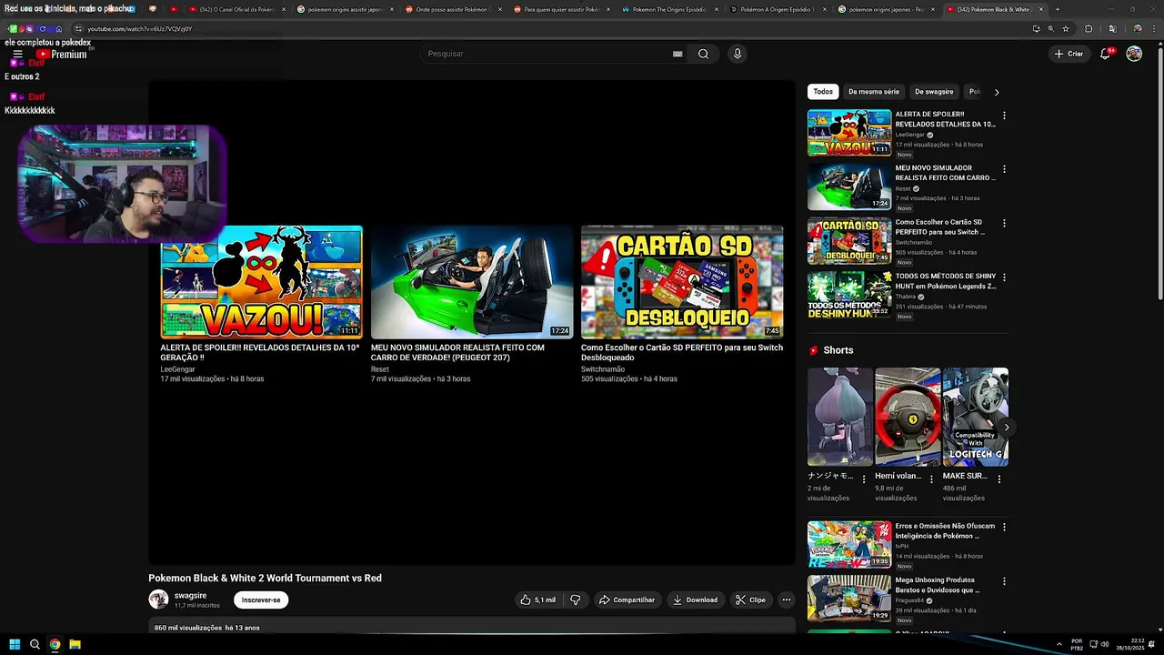
Task: Open sidebar video TODOS OS MÉTODOS DE SHINY HUNT
Action: coord(849,294)
